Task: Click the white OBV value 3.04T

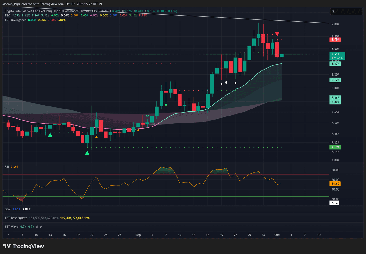Action: 27,209
